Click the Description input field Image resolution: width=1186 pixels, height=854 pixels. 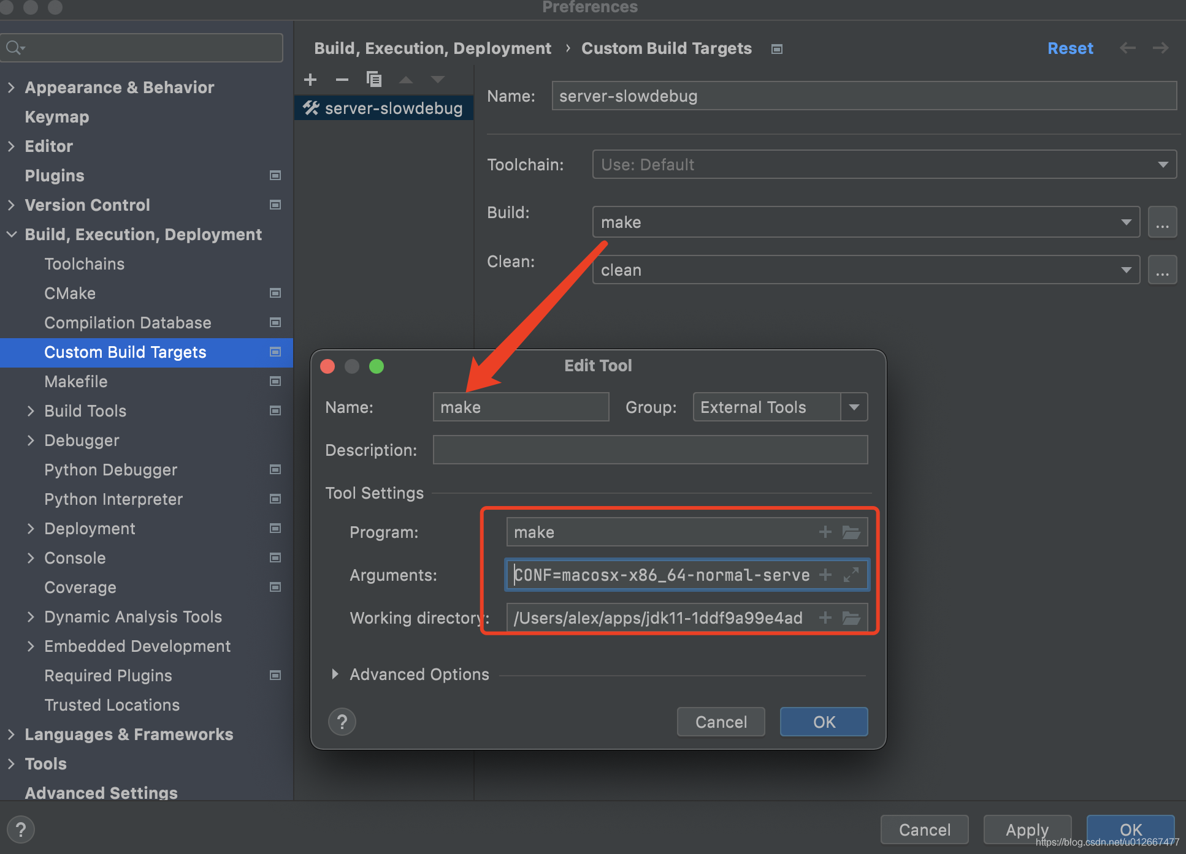[650, 450]
